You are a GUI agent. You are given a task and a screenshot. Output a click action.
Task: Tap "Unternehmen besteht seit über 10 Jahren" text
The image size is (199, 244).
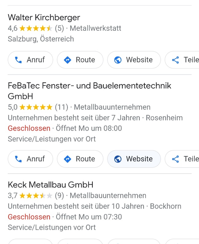coord(76,206)
